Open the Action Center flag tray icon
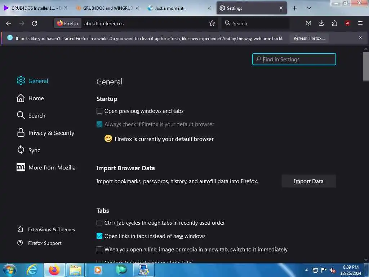369x277 pixels. pyautogui.click(x=324, y=270)
